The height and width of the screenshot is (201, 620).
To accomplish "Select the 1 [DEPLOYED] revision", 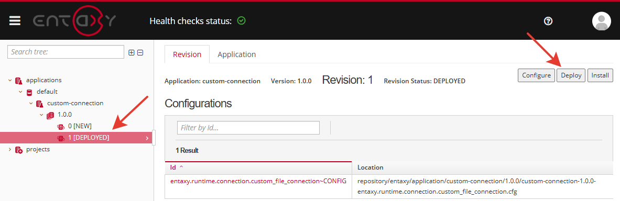I will tap(89, 138).
